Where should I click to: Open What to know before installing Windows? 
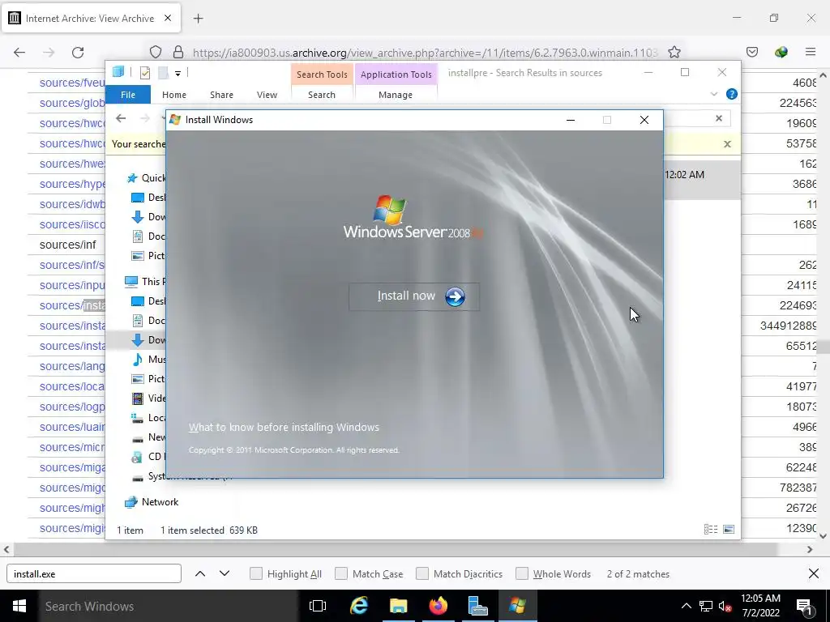284,428
